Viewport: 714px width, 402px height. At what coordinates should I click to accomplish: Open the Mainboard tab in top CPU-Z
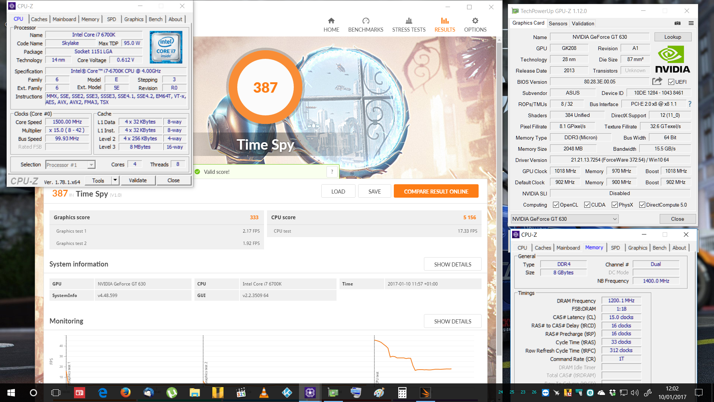coord(64,19)
